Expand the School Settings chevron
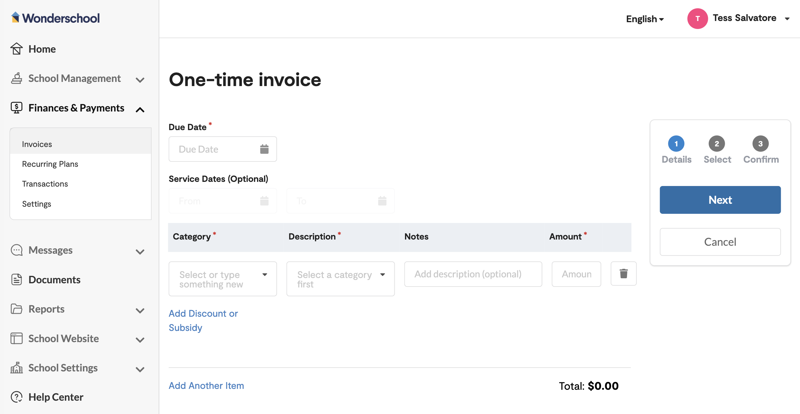The image size is (800, 414). click(x=140, y=369)
